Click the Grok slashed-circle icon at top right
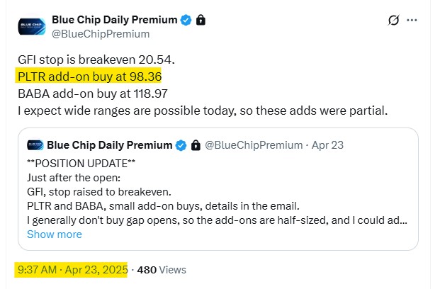The height and width of the screenshot is (289, 440). pyautogui.click(x=394, y=21)
